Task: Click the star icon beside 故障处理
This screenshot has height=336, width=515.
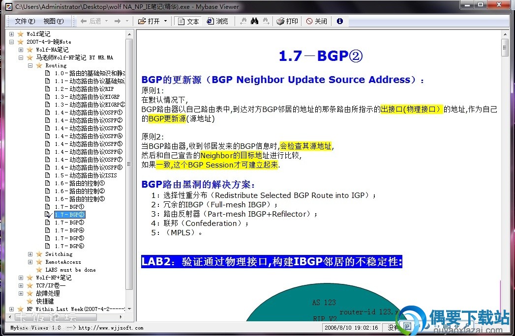Action: point(30,294)
